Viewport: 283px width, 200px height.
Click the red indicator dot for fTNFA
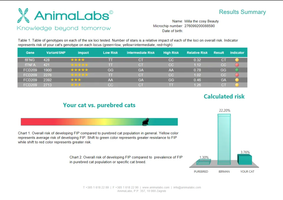(237, 65)
